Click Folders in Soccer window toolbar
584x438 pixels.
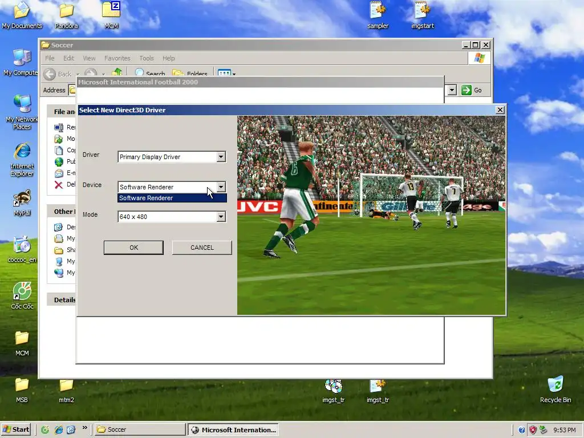[x=190, y=72]
